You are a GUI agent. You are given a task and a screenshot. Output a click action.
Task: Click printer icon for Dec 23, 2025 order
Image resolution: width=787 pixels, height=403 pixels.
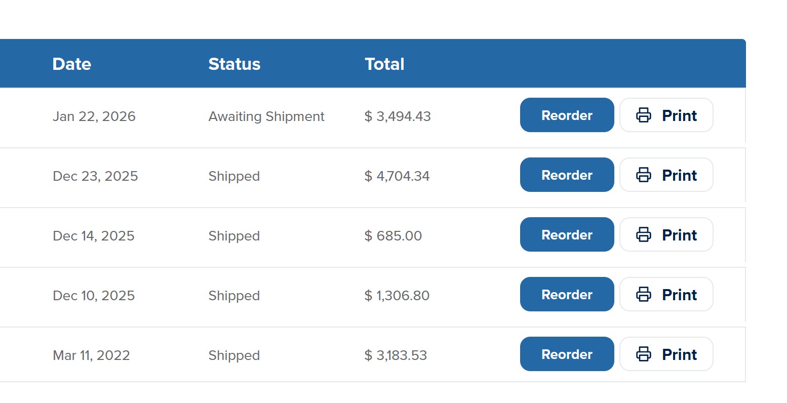(644, 175)
